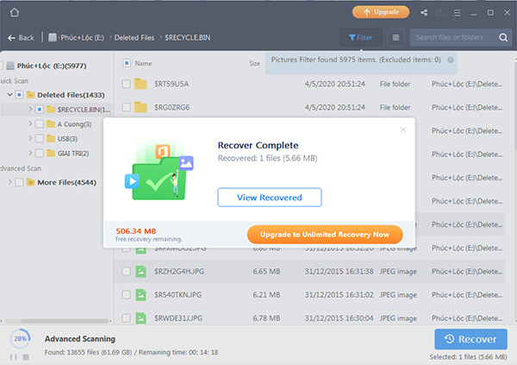
Task: Expand the USB(3) tree node
Action: [x=30, y=138]
